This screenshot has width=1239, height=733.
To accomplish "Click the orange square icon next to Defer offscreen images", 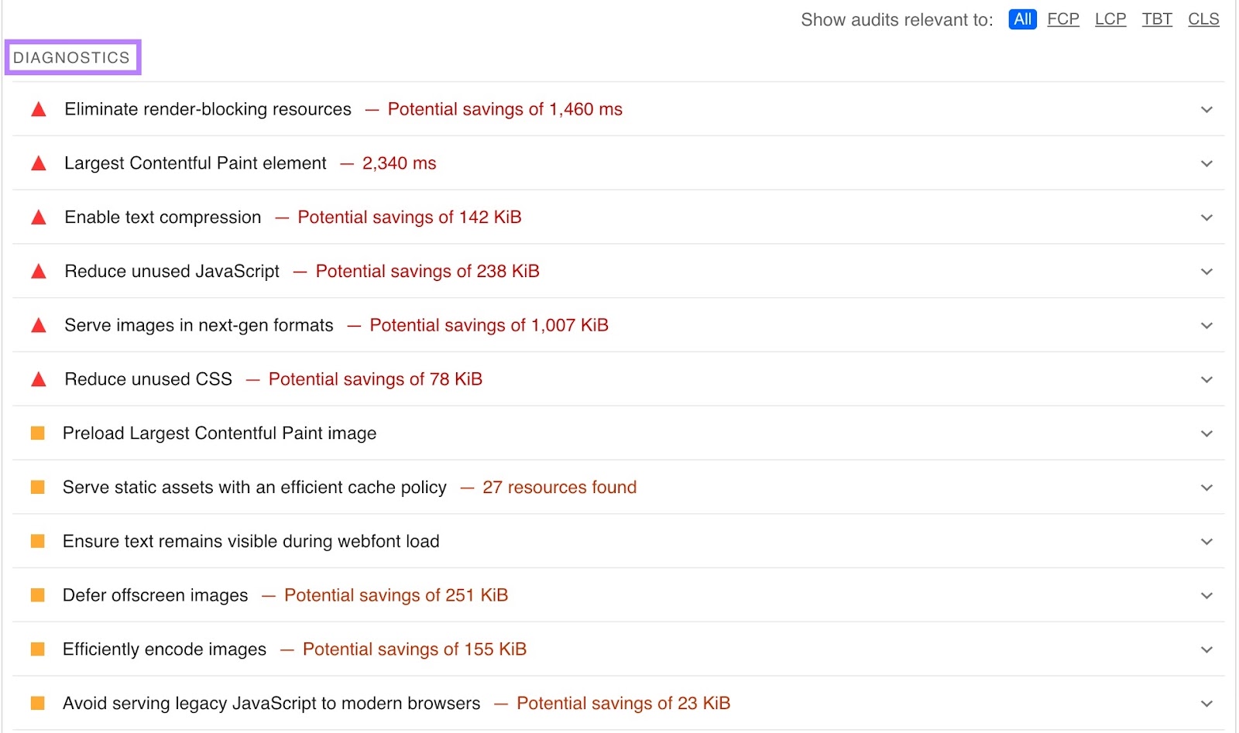I will pos(38,595).
